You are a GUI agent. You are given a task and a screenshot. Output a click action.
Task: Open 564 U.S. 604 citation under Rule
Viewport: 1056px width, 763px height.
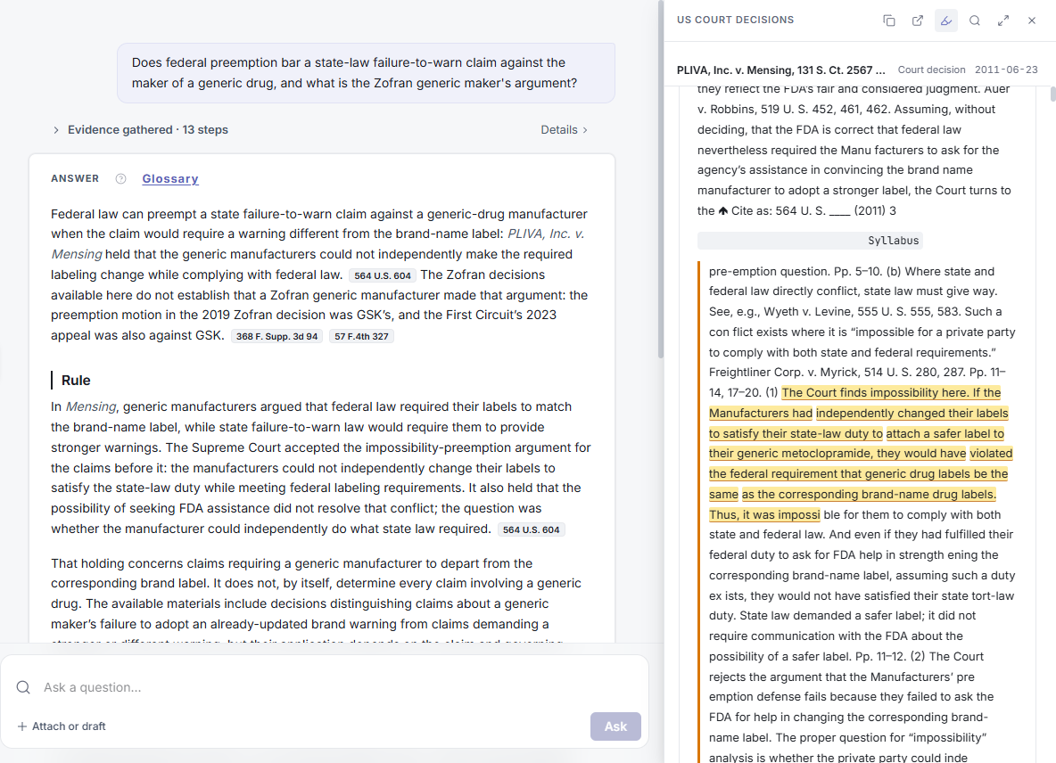coord(532,529)
